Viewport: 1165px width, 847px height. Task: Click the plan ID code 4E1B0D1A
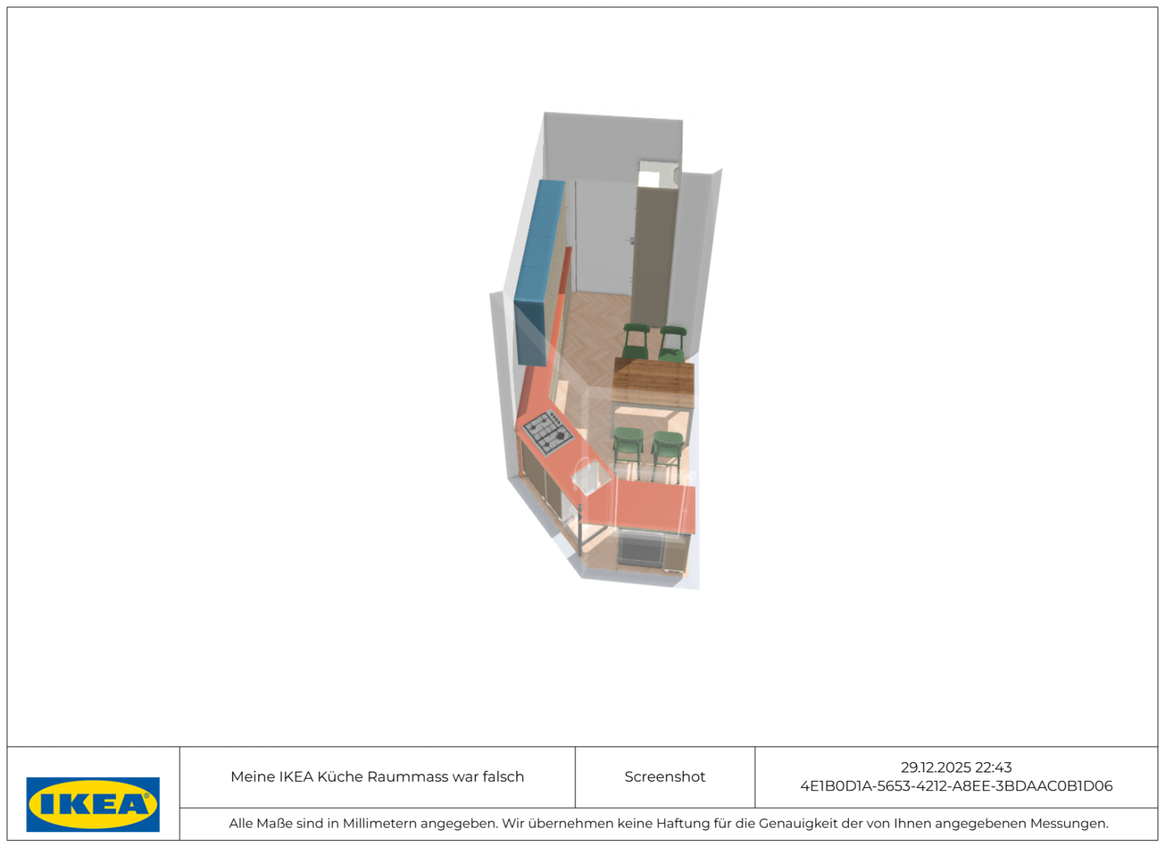point(956,786)
